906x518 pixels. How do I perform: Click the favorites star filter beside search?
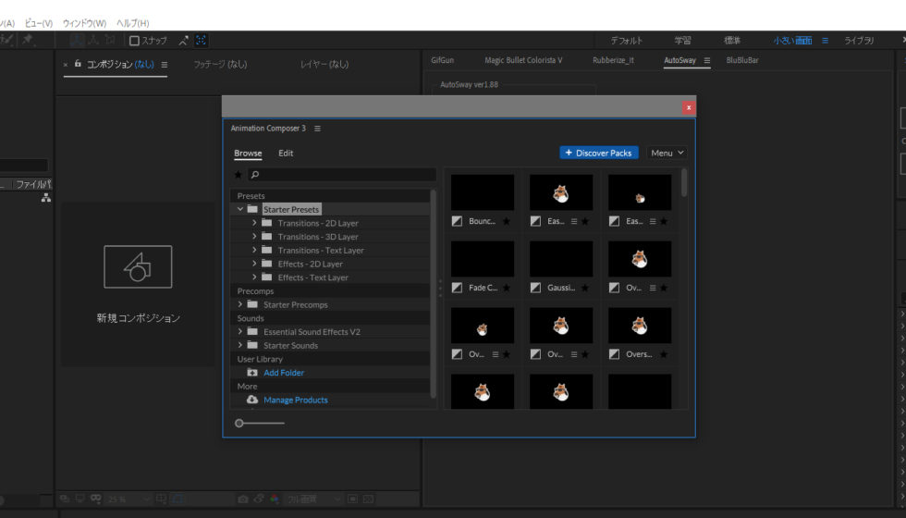pos(239,174)
